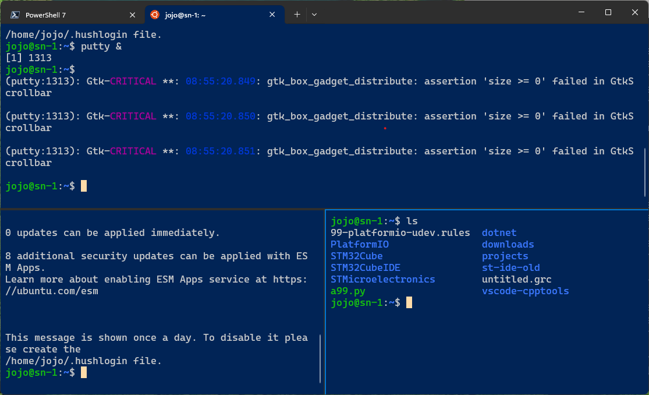The image size is (649, 395).
Task: Click the a99.py file name
Action: click(347, 291)
